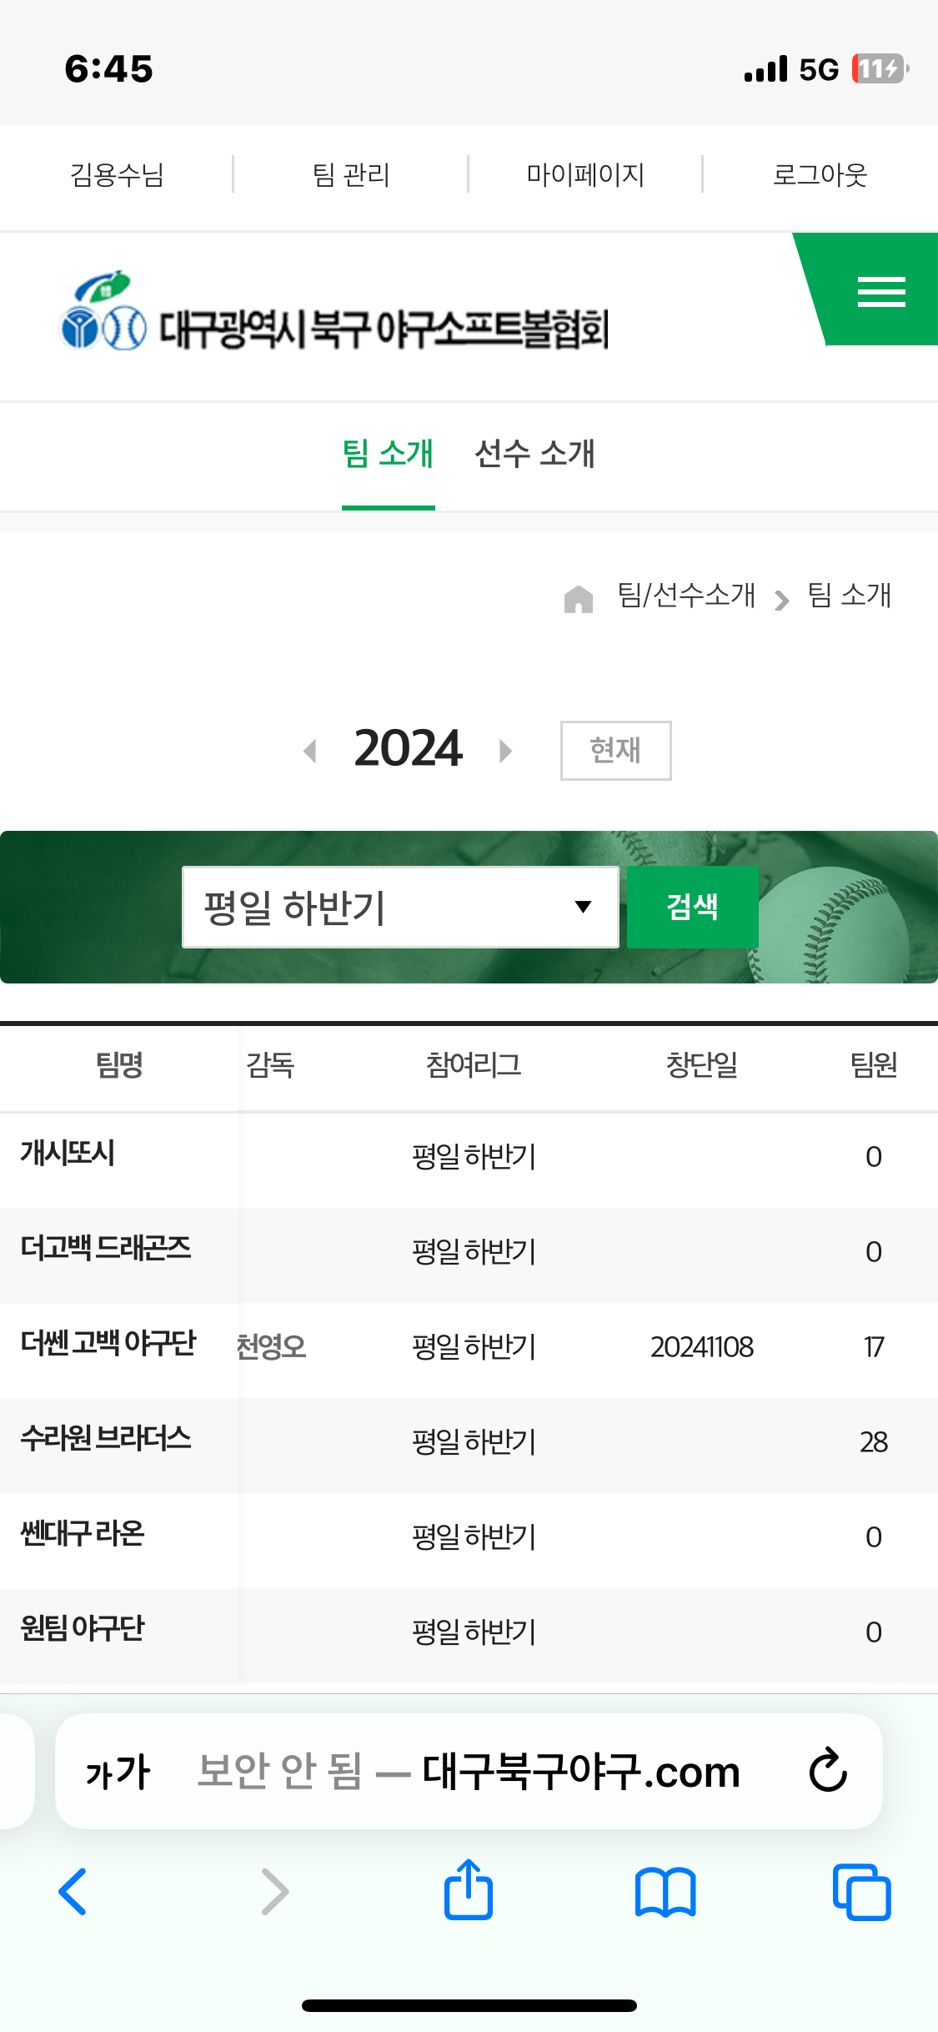
Task: Open the 더쎈 고백 야구단 team row
Action: pyautogui.click(x=469, y=1346)
